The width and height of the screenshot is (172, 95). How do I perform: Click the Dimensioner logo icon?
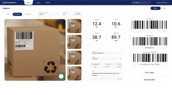[4, 3]
